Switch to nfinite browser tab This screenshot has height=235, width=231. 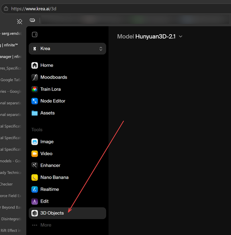(9, 45)
